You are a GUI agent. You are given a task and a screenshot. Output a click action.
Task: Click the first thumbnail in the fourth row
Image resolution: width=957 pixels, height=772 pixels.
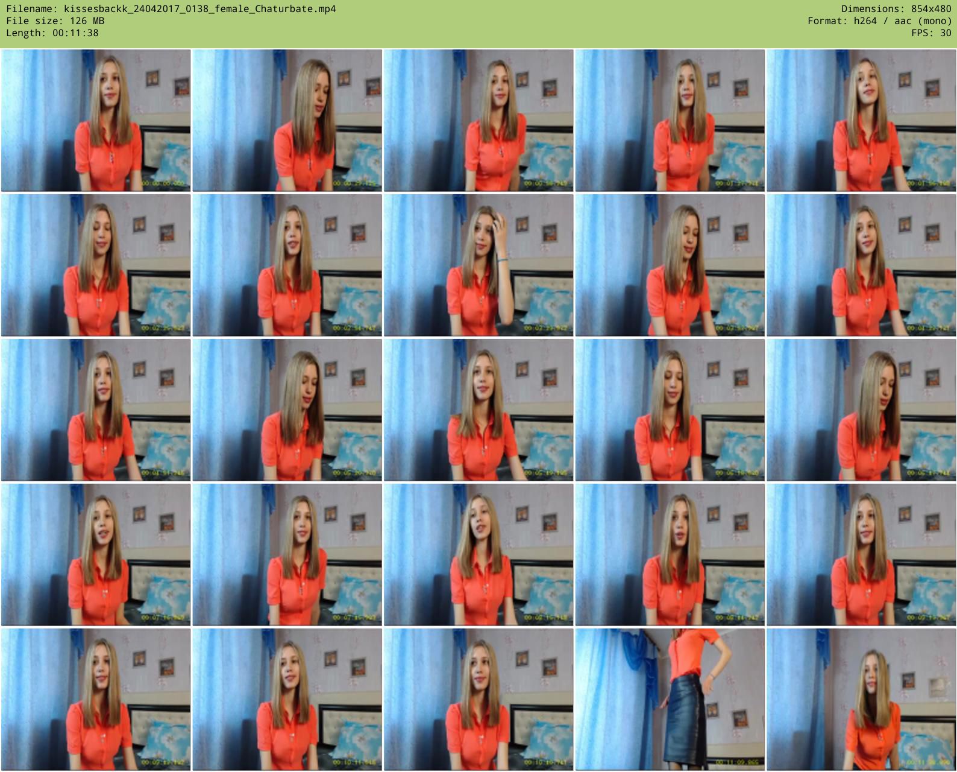pos(96,555)
